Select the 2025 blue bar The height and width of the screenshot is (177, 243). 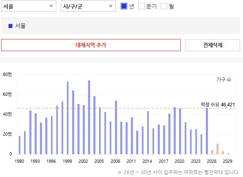pos(207,131)
